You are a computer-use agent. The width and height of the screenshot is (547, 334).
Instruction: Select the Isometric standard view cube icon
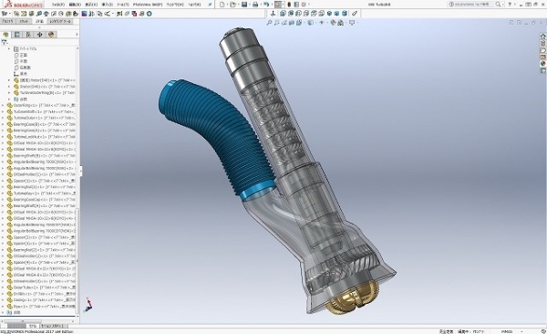tap(329, 14)
